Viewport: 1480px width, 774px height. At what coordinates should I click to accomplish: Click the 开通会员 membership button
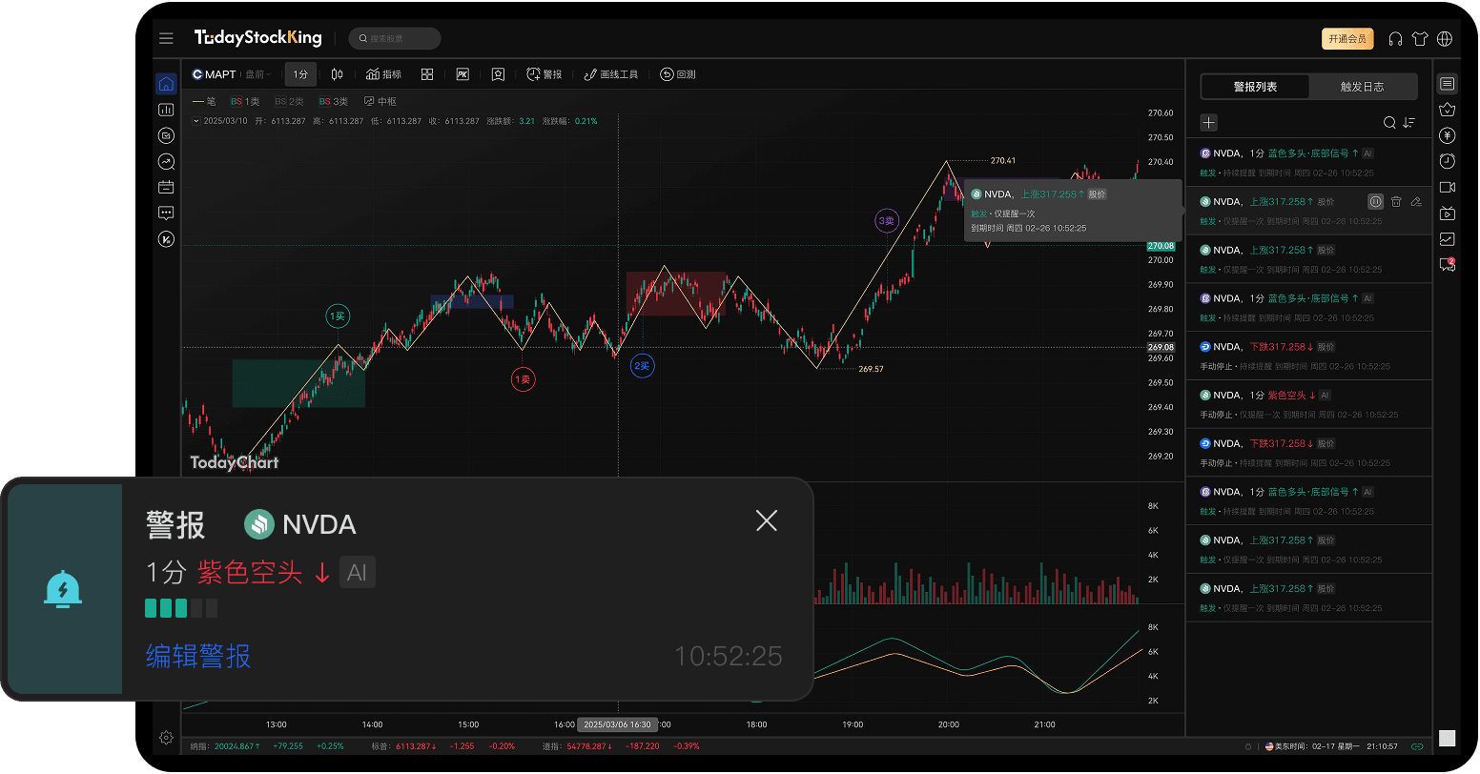pyautogui.click(x=1347, y=39)
